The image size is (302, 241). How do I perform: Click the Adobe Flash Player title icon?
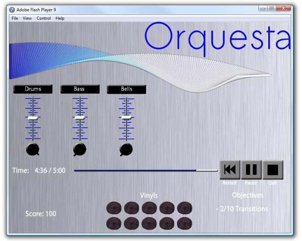click(x=12, y=10)
